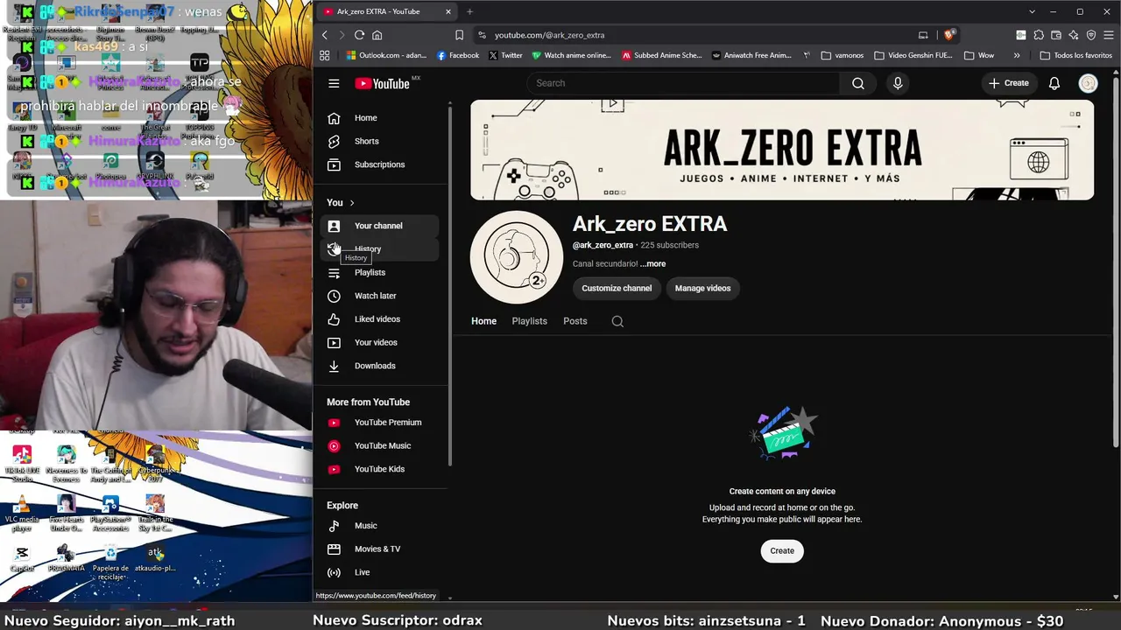Viewport: 1121px width, 630px height.
Task: Open YouTube Premium from the sidebar
Action: pos(379,423)
